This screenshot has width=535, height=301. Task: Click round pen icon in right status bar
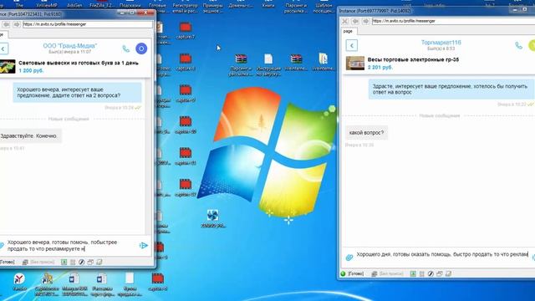point(431,273)
